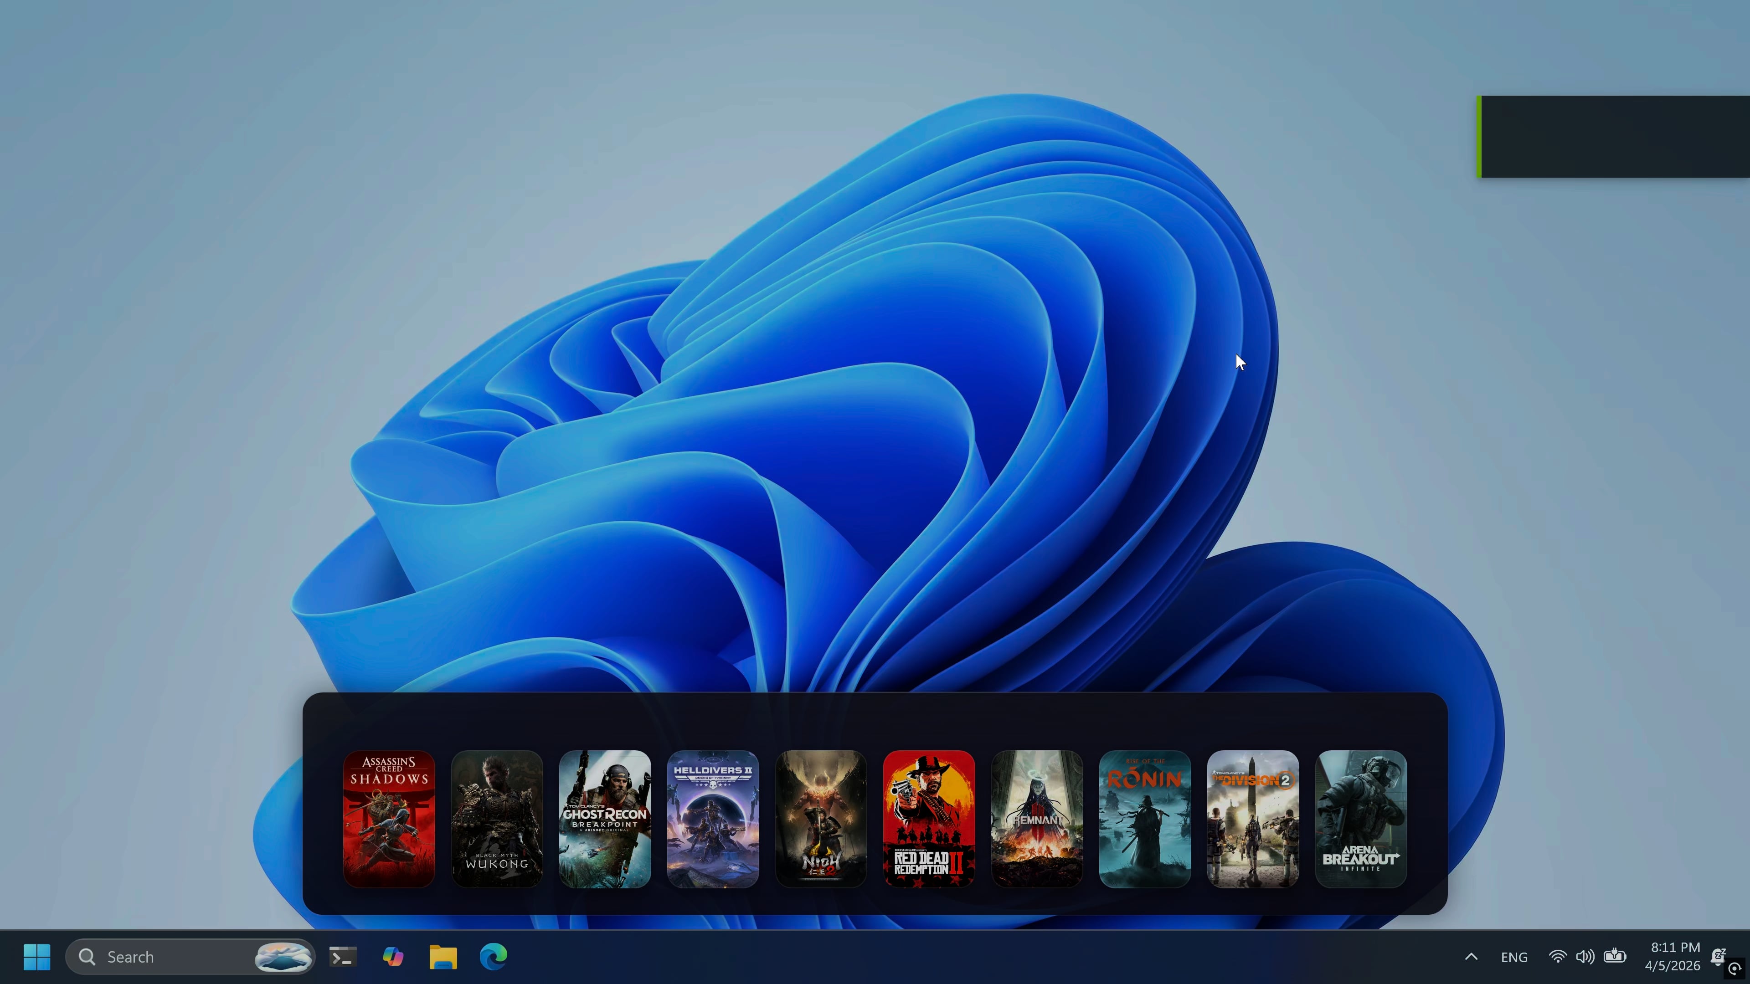
Task: Open the ENG language switcher
Action: 1513,957
